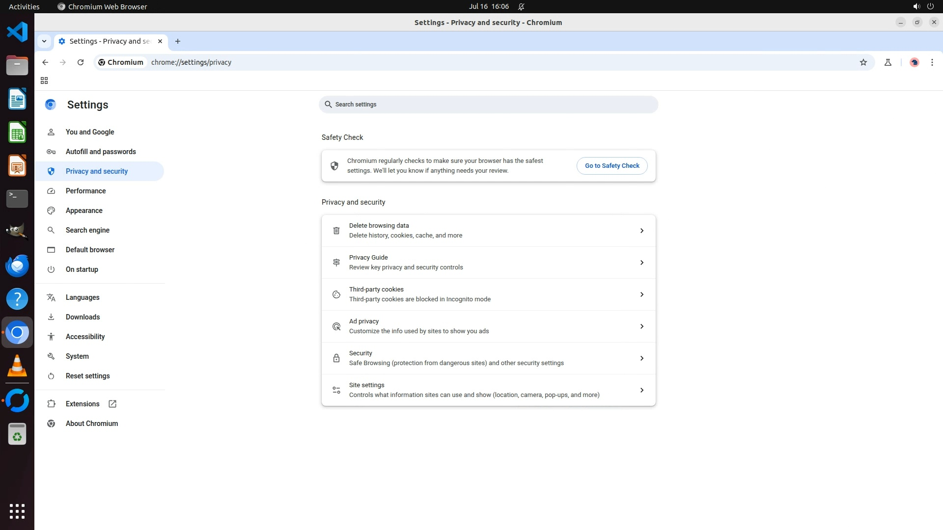Image resolution: width=943 pixels, height=530 pixels.
Task: Expand the Delete browsing data row chevron
Action: click(x=641, y=231)
